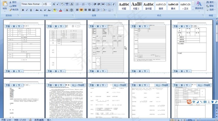Apply justify alignment to paragraph
The image size is (218, 121).
point(90,10)
